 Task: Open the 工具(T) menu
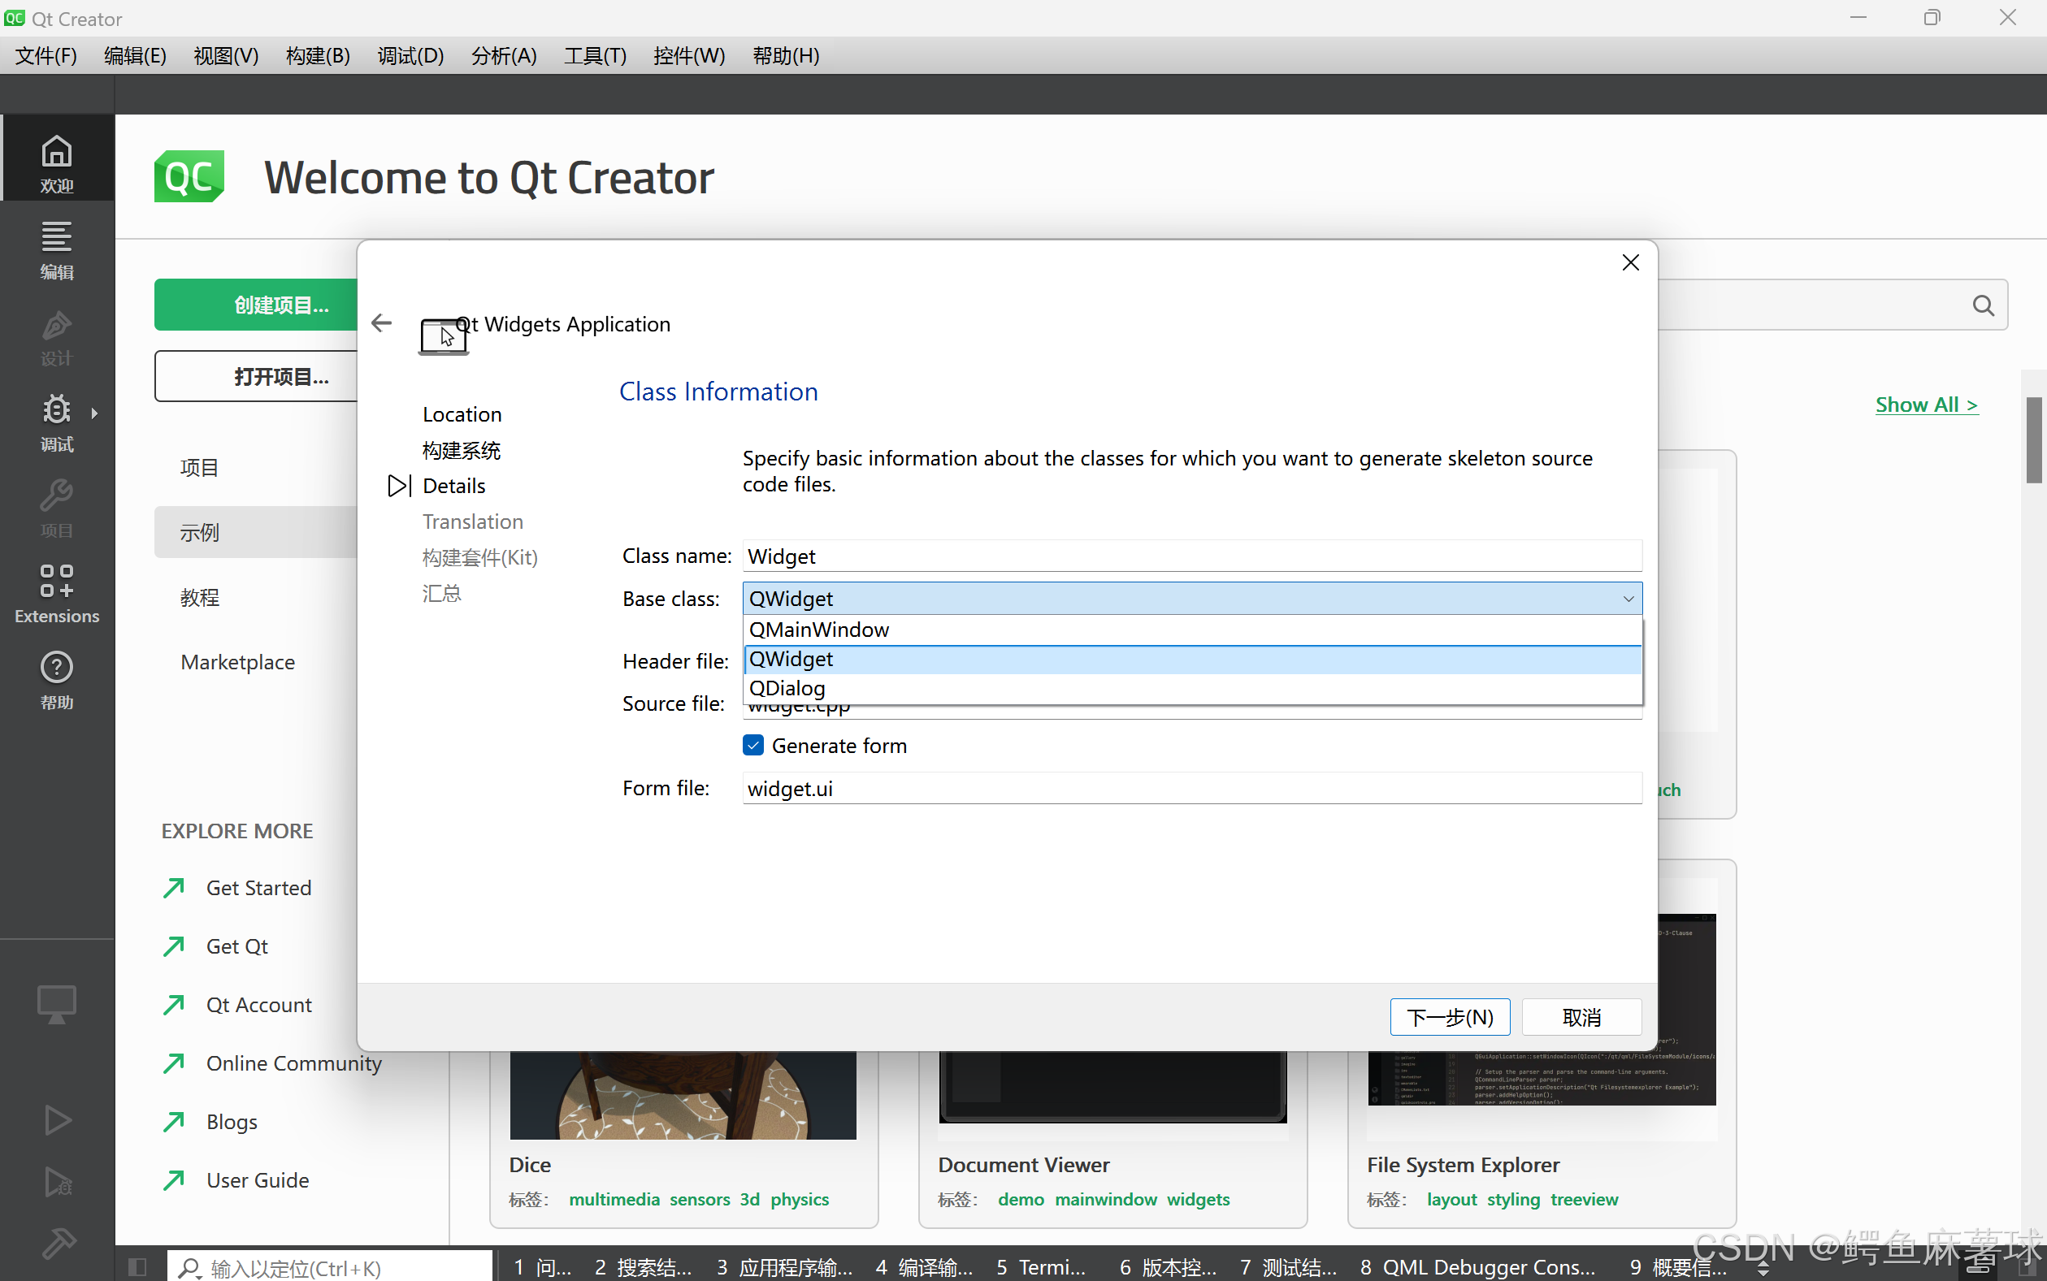click(x=595, y=55)
